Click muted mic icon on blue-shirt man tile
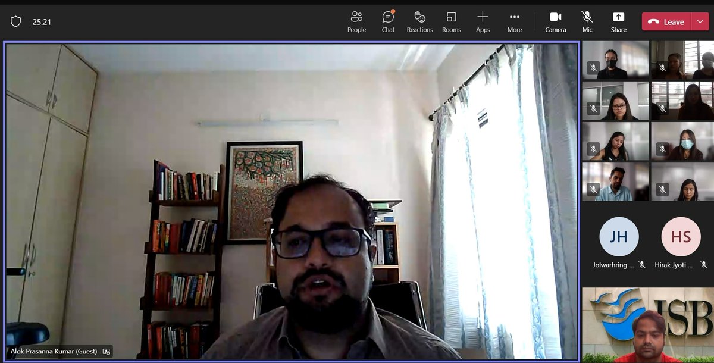 (x=593, y=189)
